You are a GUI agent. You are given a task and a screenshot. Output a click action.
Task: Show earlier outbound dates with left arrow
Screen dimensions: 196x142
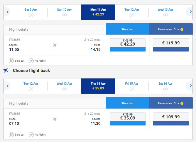[x=8, y=12]
